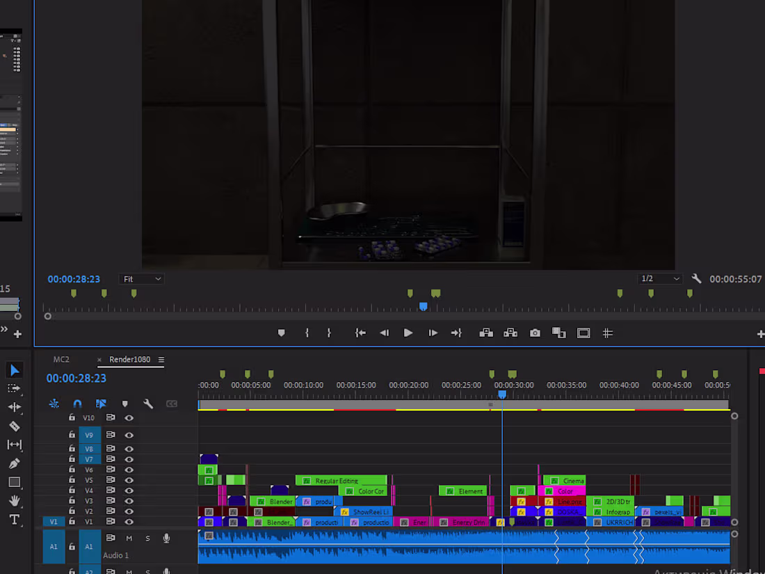
Task: Toggle lock on track V3
Action: [x=72, y=501]
